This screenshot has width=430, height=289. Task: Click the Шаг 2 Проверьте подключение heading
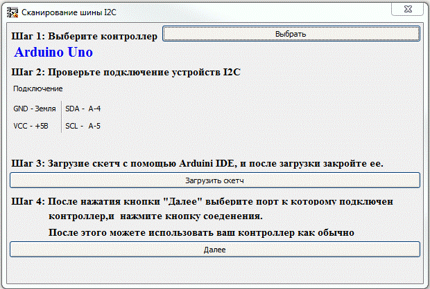pyautogui.click(x=126, y=72)
